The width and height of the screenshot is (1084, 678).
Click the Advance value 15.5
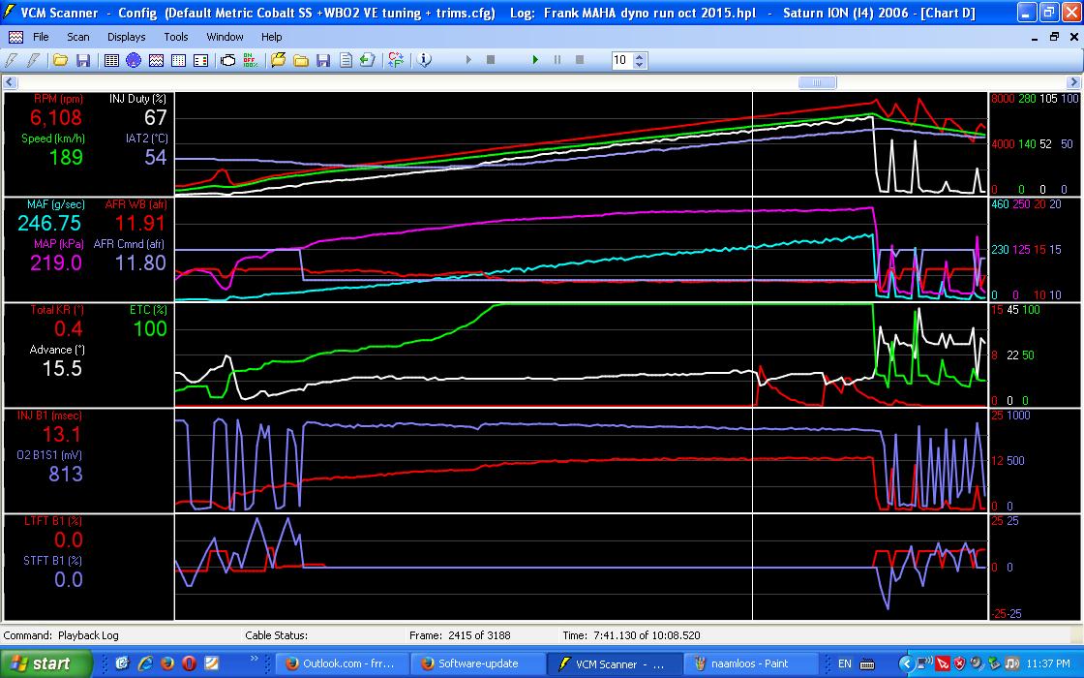click(62, 368)
